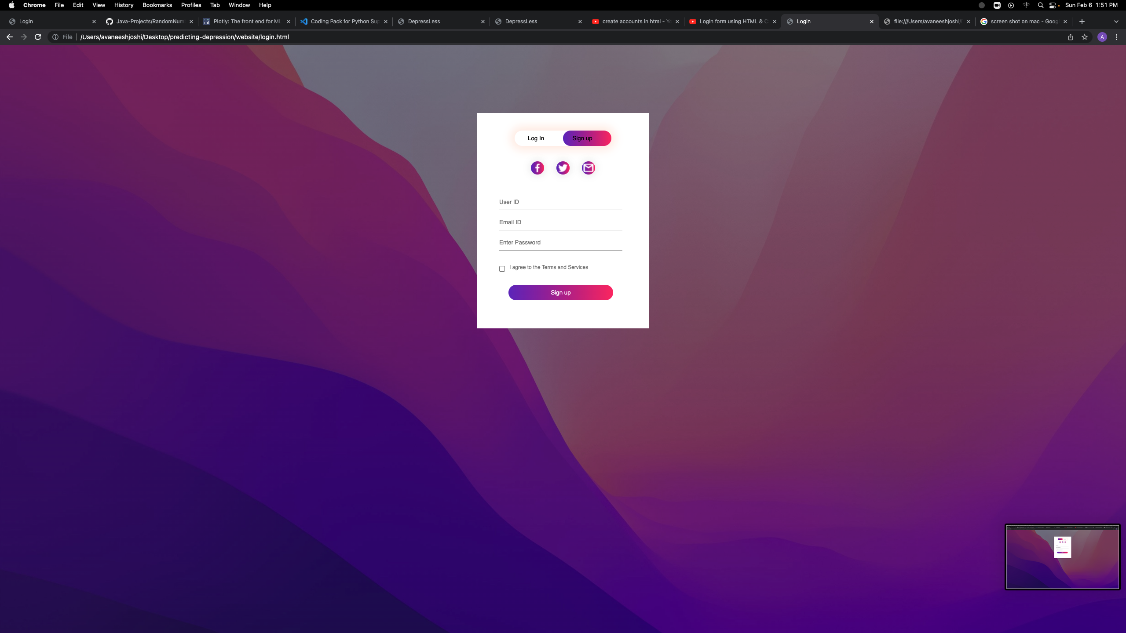
Task: Open the Chrome three-dot menu
Action: (x=1116, y=37)
